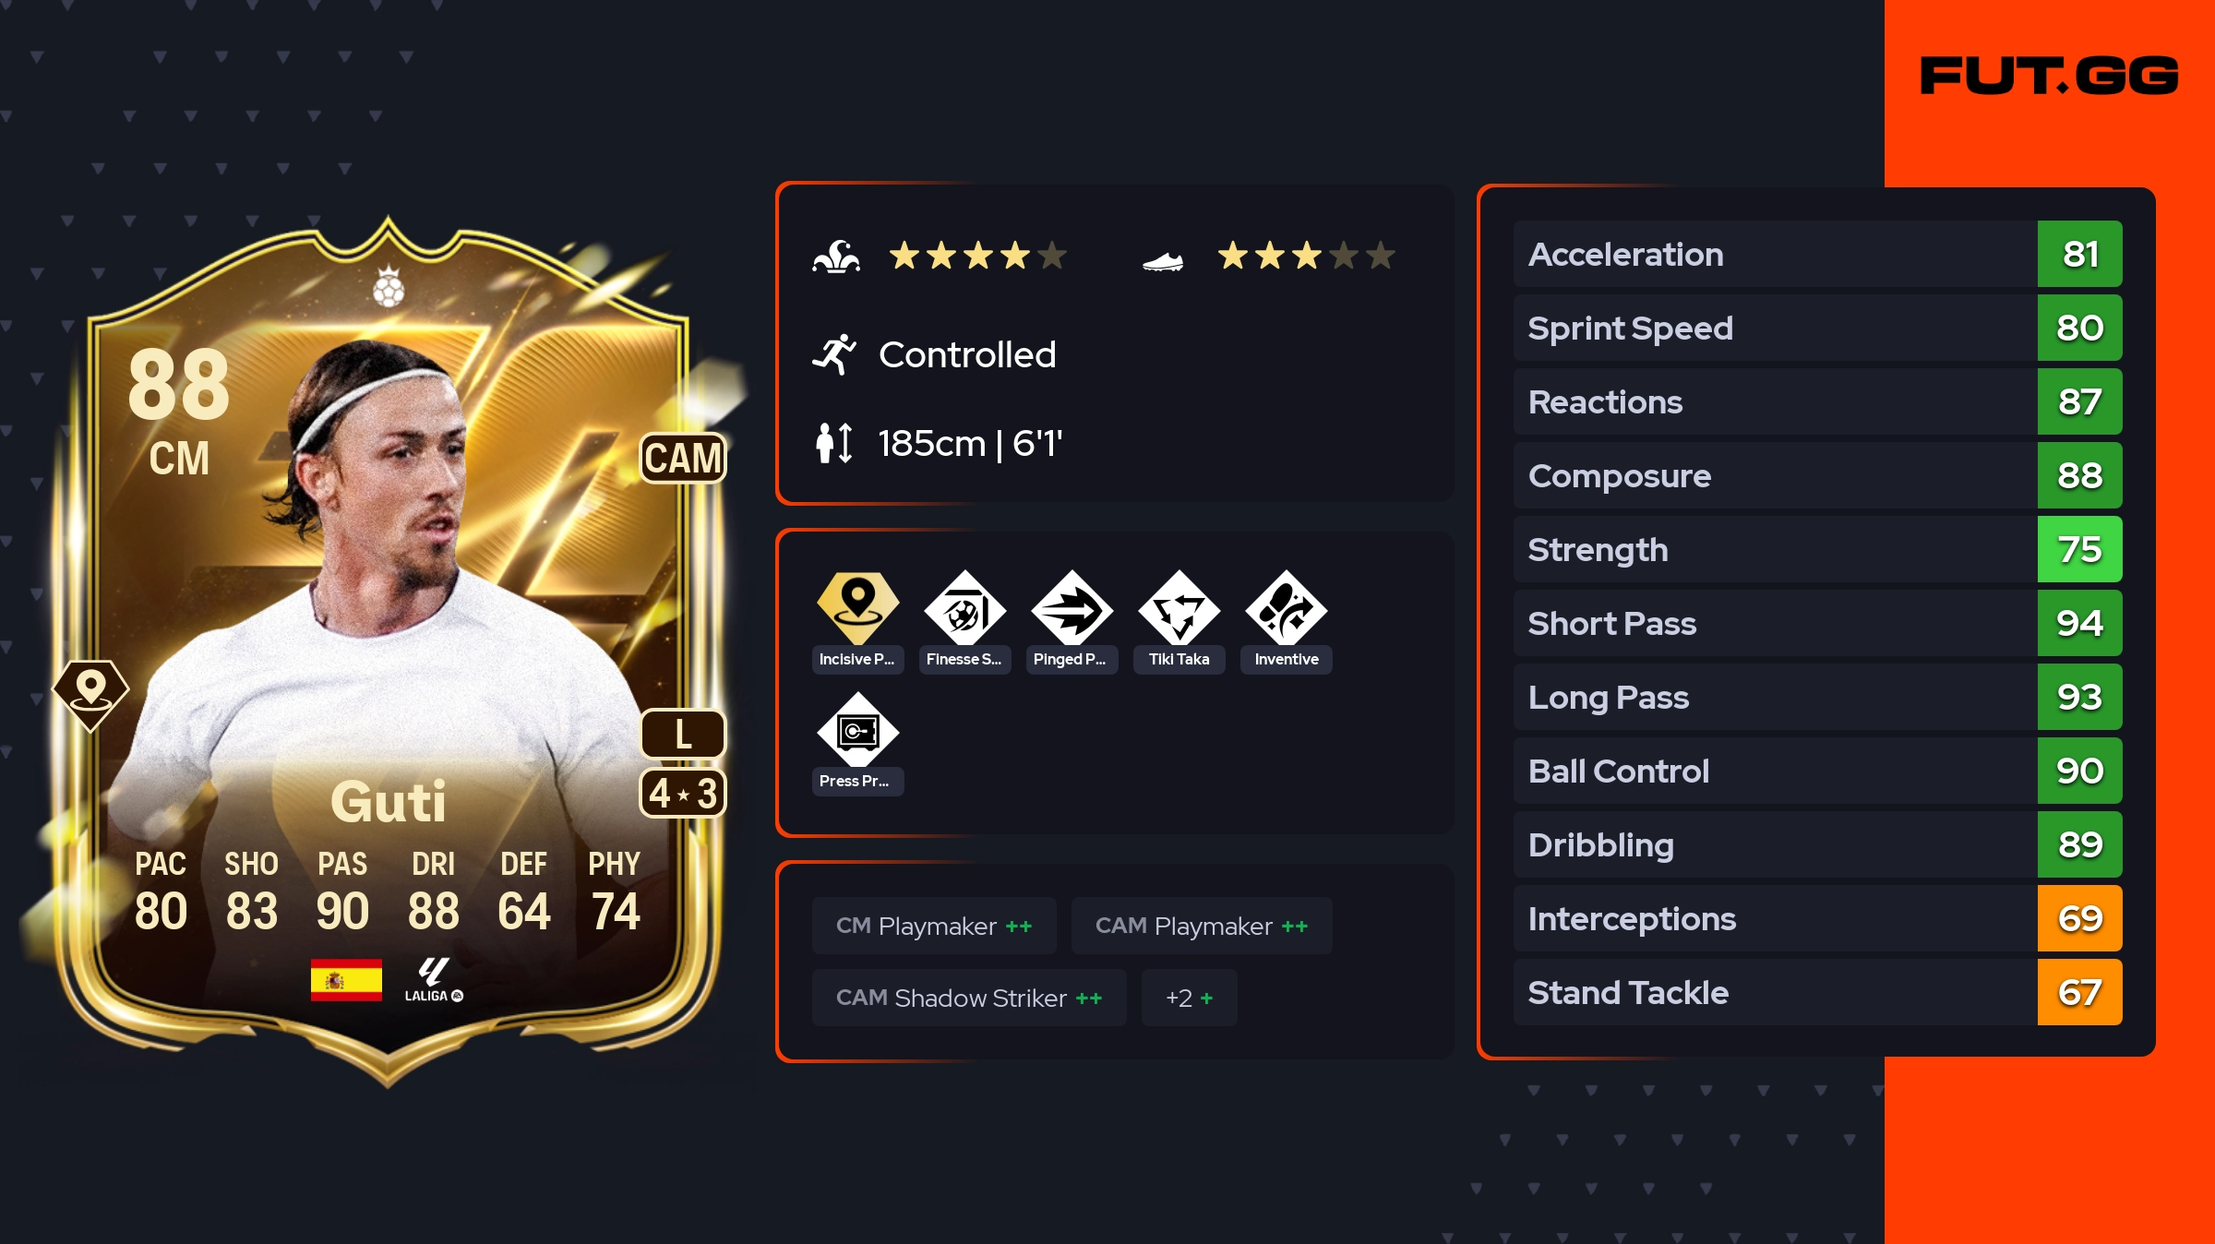The width and height of the screenshot is (2215, 1244).
Task: Click the Controlled running style icon
Action: [x=834, y=354]
